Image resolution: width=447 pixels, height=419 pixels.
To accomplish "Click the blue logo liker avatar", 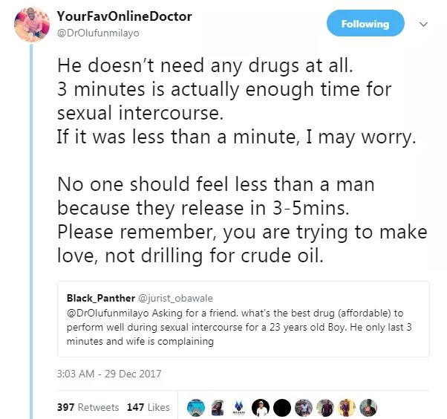I will point(239,407).
